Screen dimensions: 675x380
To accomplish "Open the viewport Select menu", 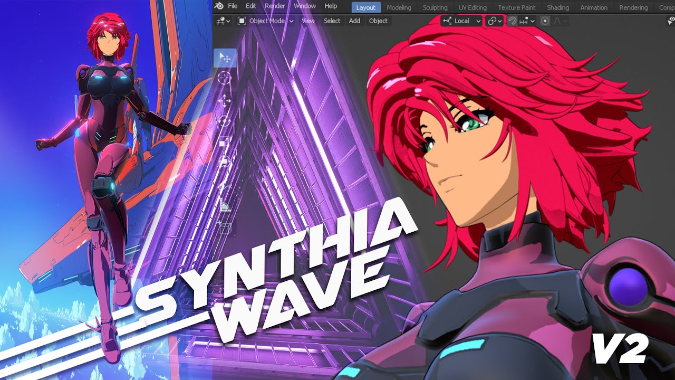I will [x=332, y=21].
